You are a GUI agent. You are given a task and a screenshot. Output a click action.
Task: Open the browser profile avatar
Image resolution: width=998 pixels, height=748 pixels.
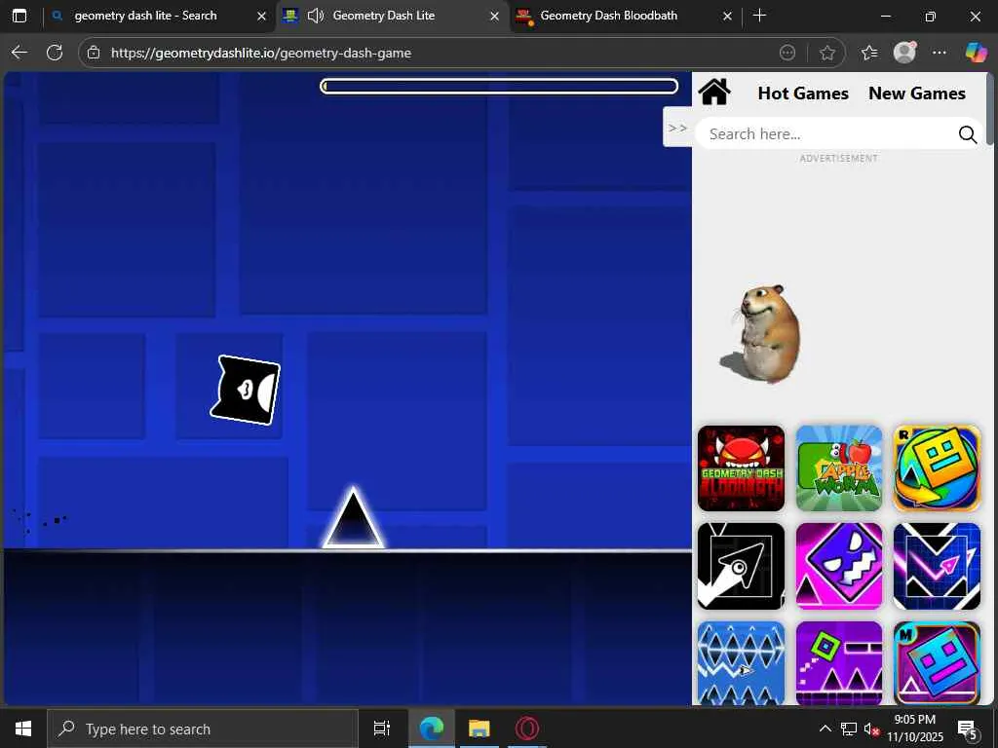[x=904, y=53]
